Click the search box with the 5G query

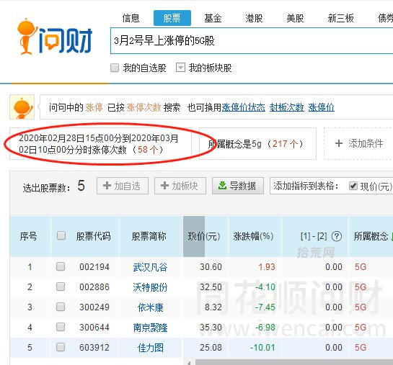(252, 41)
